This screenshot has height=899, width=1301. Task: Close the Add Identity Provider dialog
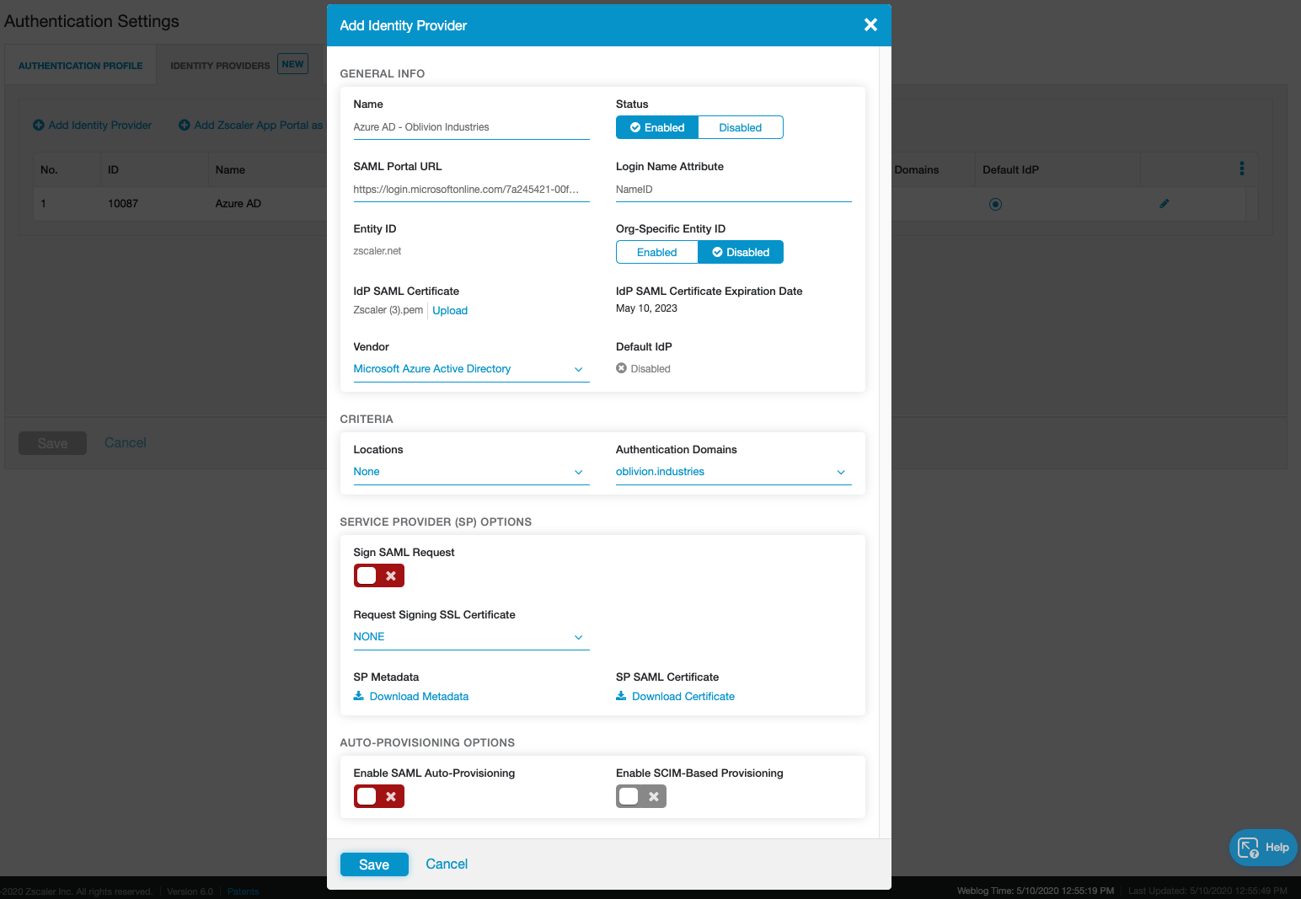[870, 25]
